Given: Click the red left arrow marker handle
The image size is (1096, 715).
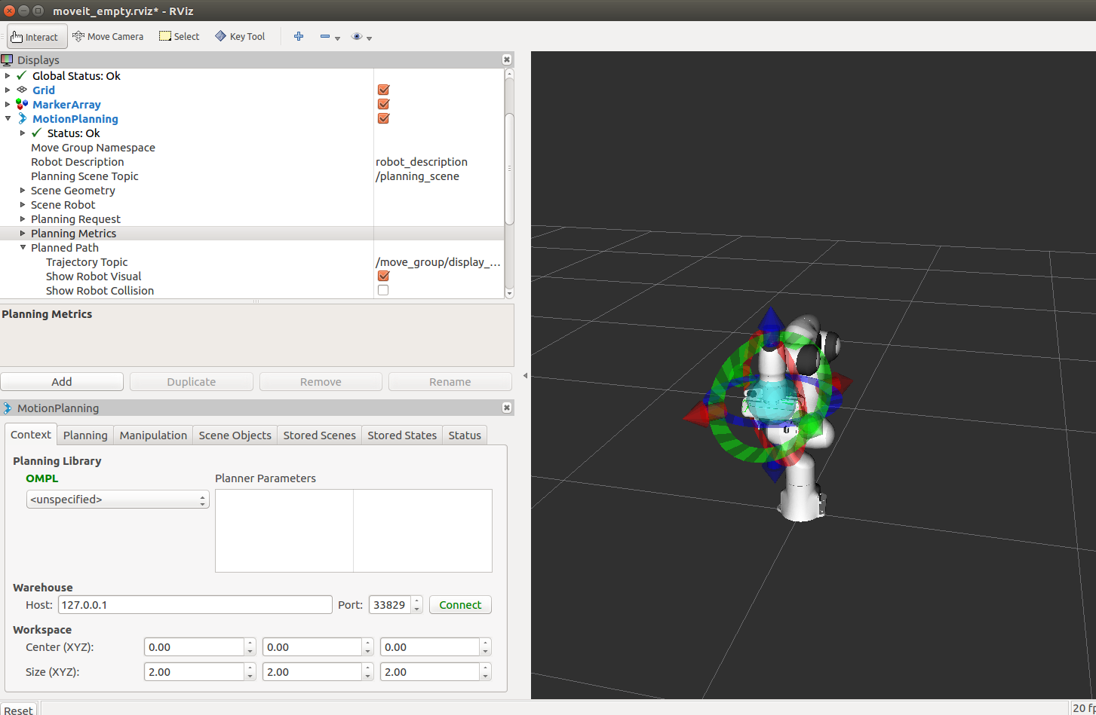Looking at the screenshot, I should pyautogui.click(x=697, y=413).
